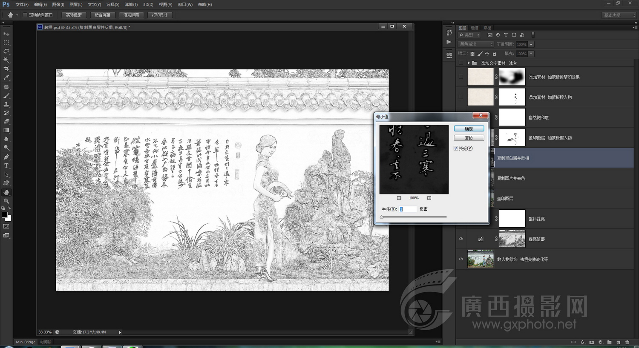Open the 窗口(W) menu

(x=185, y=5)
